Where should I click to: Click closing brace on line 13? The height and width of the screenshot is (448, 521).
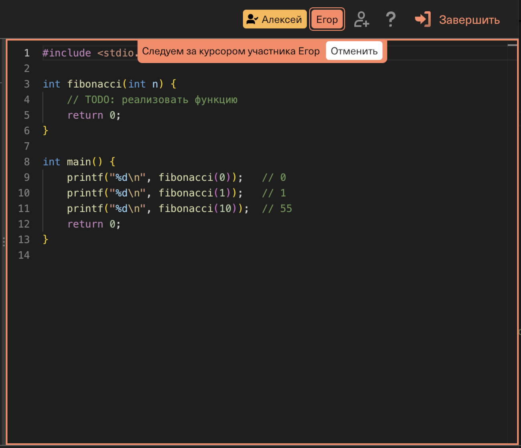tap(45, 239)
